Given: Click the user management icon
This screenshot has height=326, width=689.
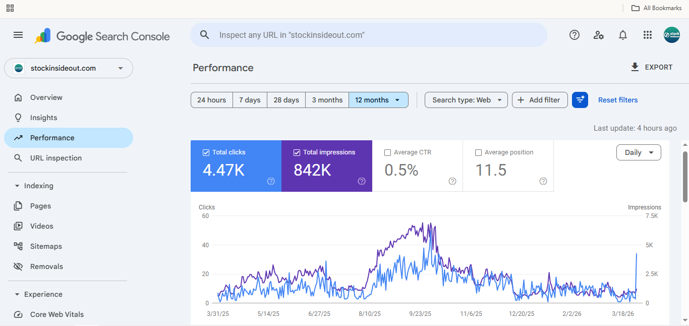Looking at the screenshot, I should coord(599,35).
